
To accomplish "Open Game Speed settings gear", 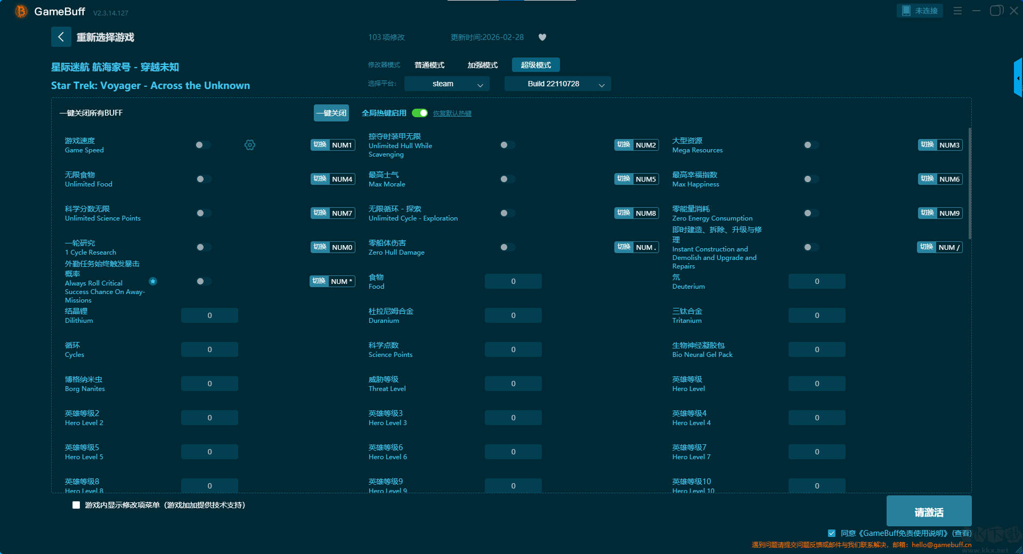I will (250, 145).
